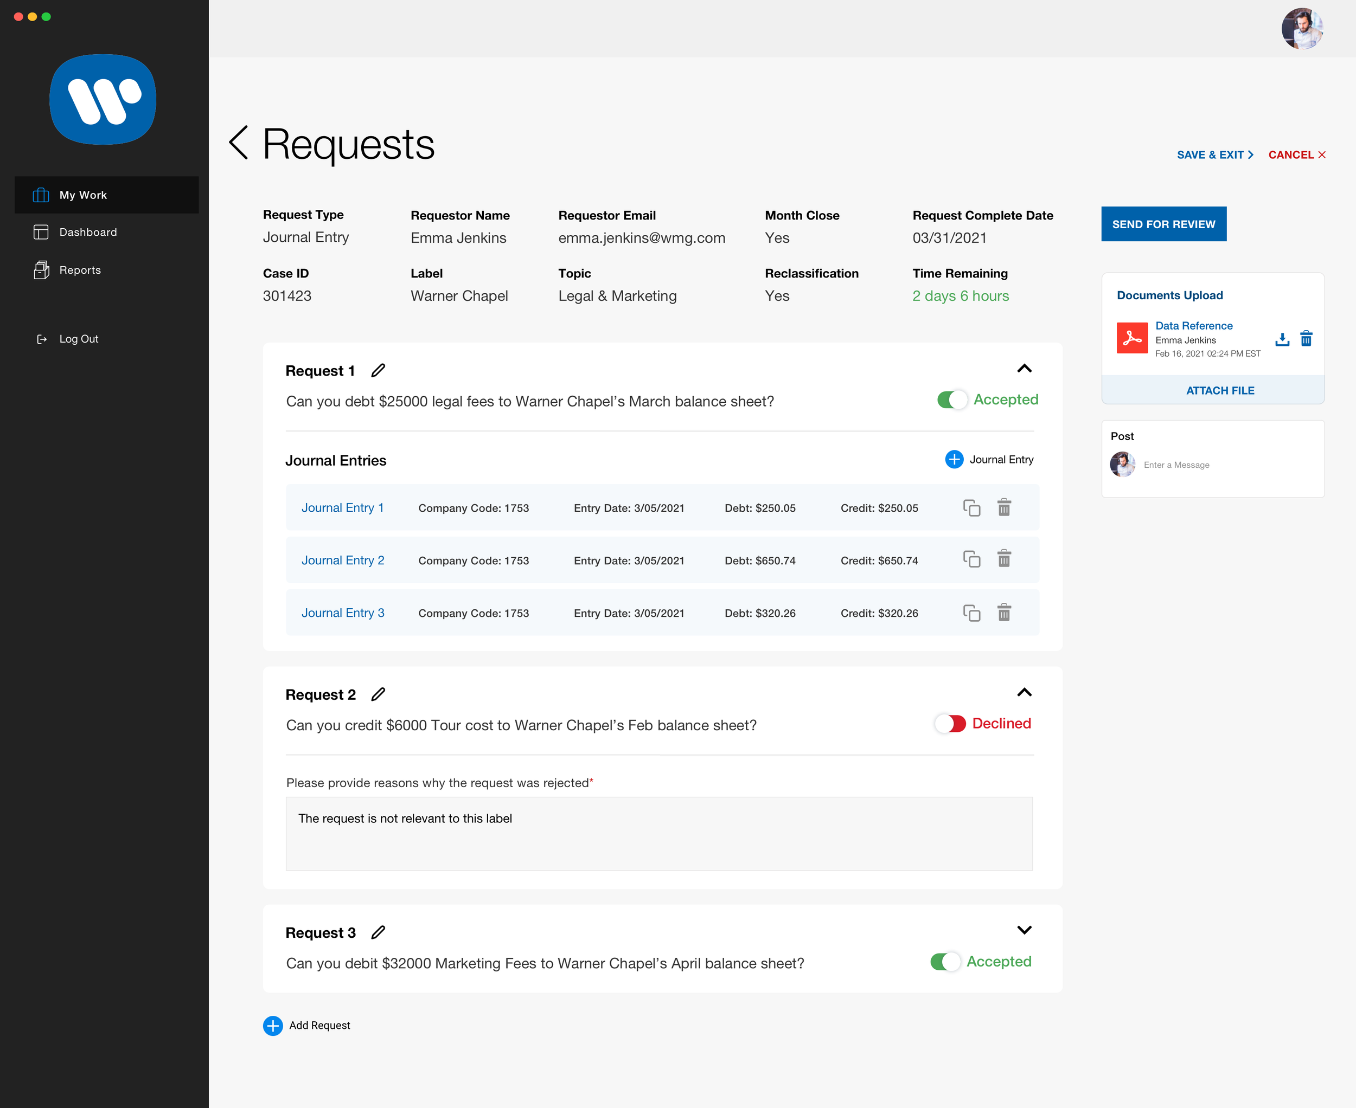Toggle Request 3 Accepted switch
Image resolution: width=1356 pixels, height=1108 pixels.
(x=945, y=962)
